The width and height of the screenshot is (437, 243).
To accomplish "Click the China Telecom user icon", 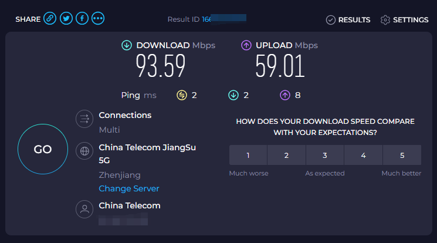I will (x=84, y=210).
